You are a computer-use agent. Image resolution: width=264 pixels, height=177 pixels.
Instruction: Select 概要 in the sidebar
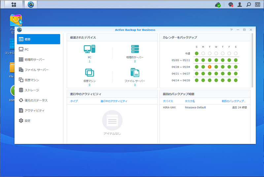click(x=39, y=39)
